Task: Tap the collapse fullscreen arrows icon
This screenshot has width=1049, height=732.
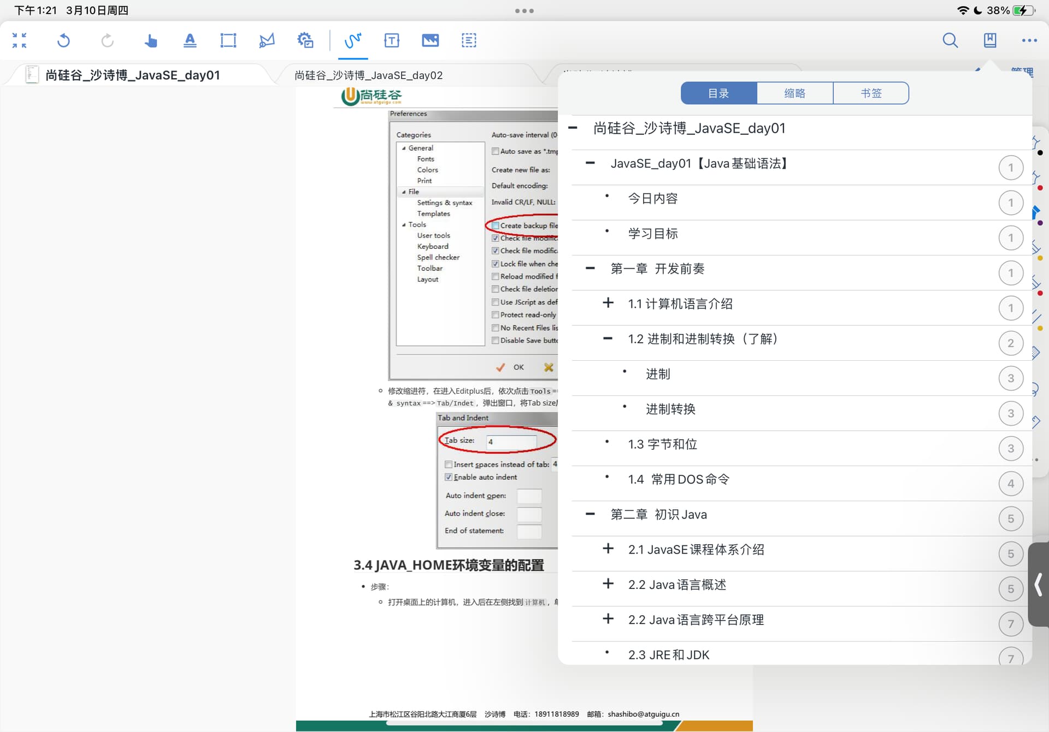Action: (20, 40)
